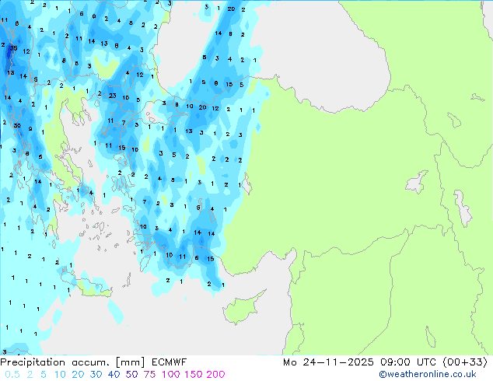
Task: Select legend value "50" in color scale
Action: [x=131, y=375]
